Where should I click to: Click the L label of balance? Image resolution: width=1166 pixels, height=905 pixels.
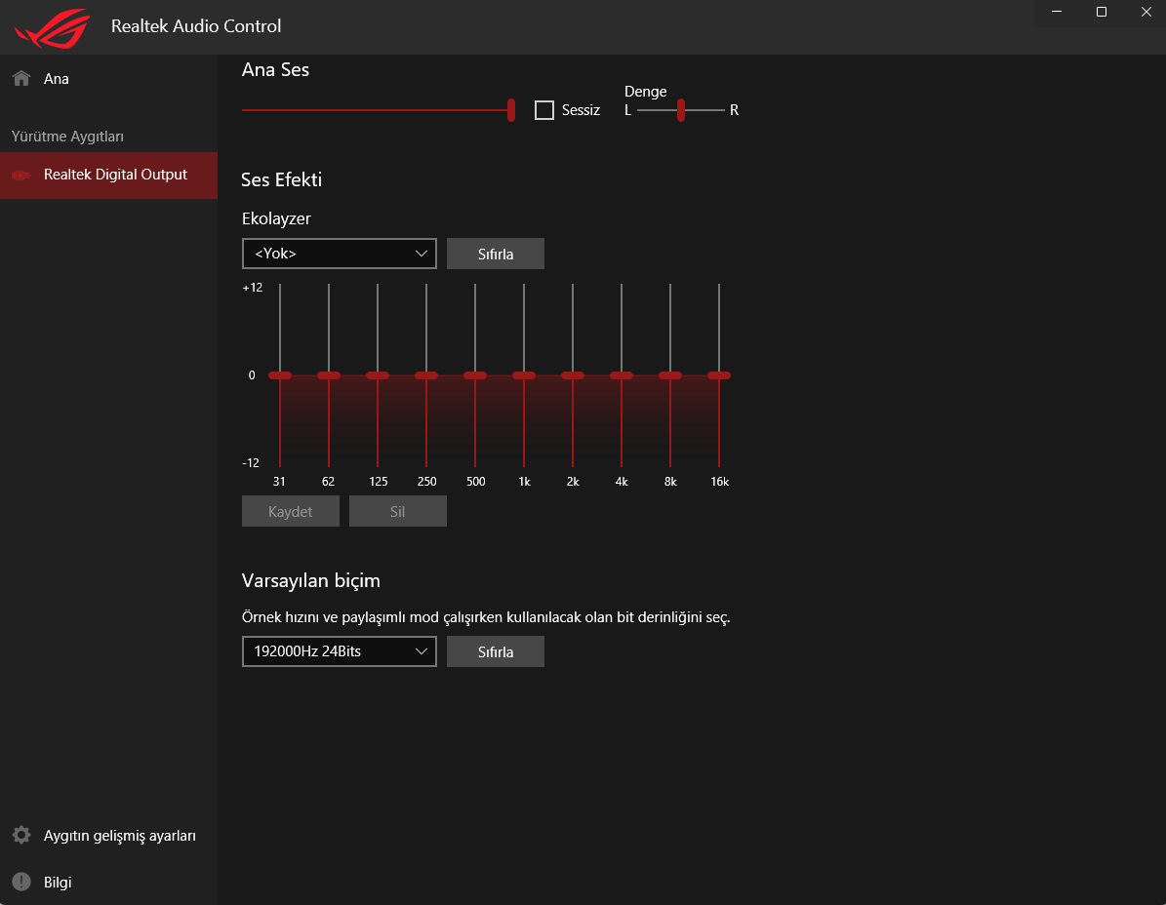627,110
